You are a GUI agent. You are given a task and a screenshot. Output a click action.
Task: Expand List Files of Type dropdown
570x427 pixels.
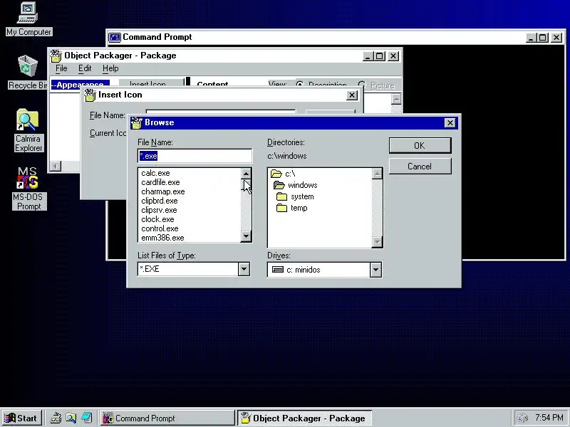(x=244, y=270)
